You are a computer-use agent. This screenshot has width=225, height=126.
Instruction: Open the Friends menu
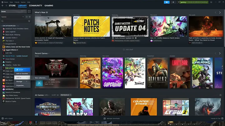tap(17, 2)
